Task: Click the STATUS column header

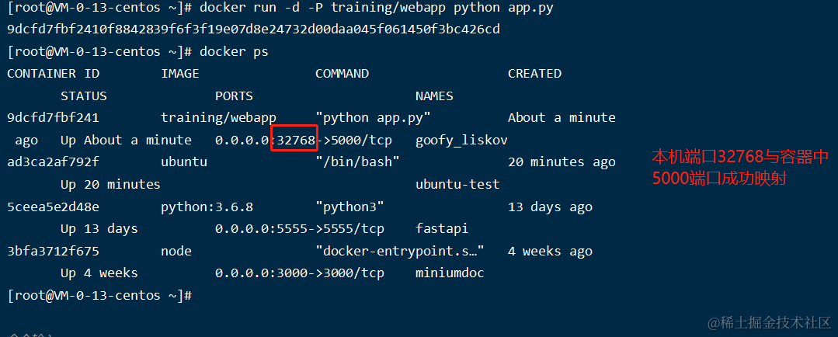Action: click(x=84, y=96)
